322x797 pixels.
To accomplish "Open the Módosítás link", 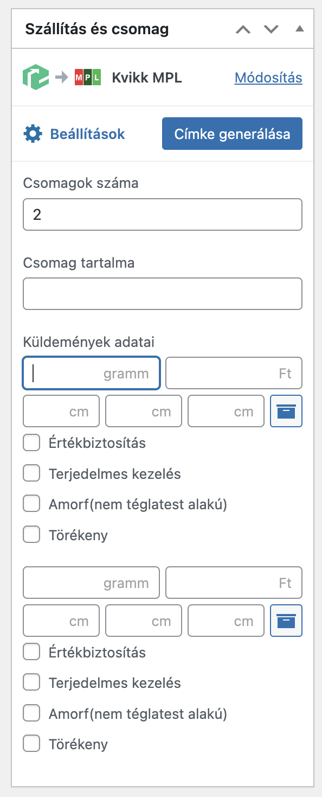I will click(x=268, y=78).
